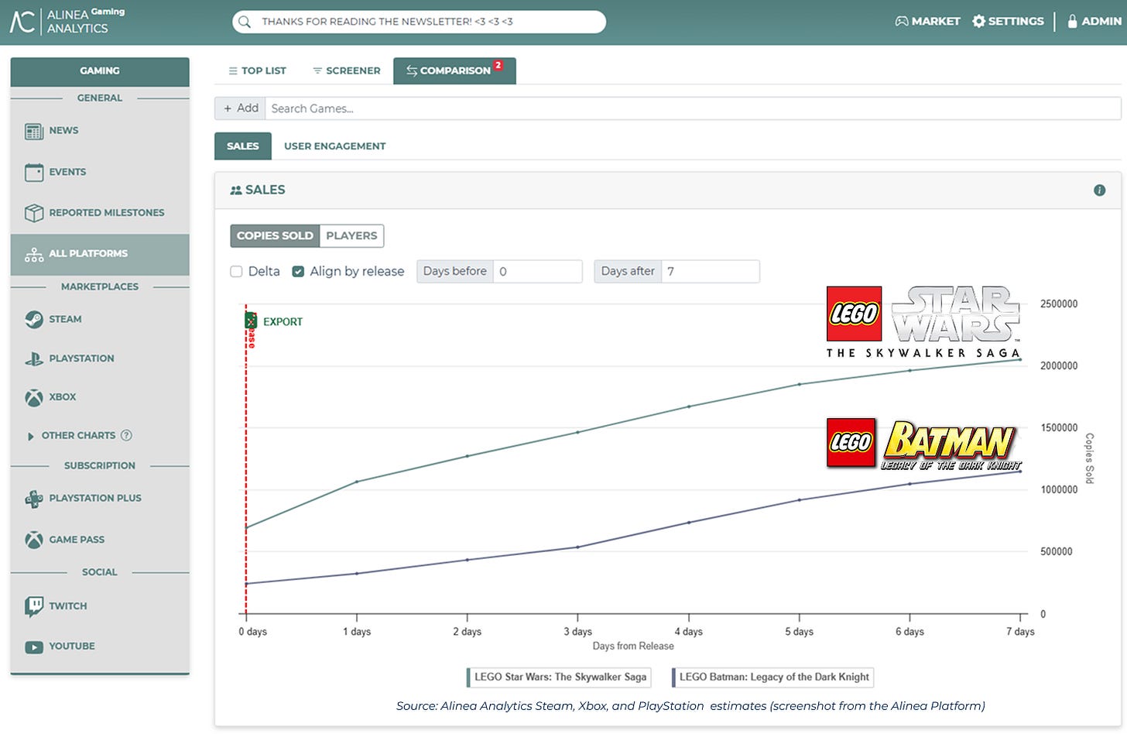Click the PlayStation Plus icon

pos(34,499)
